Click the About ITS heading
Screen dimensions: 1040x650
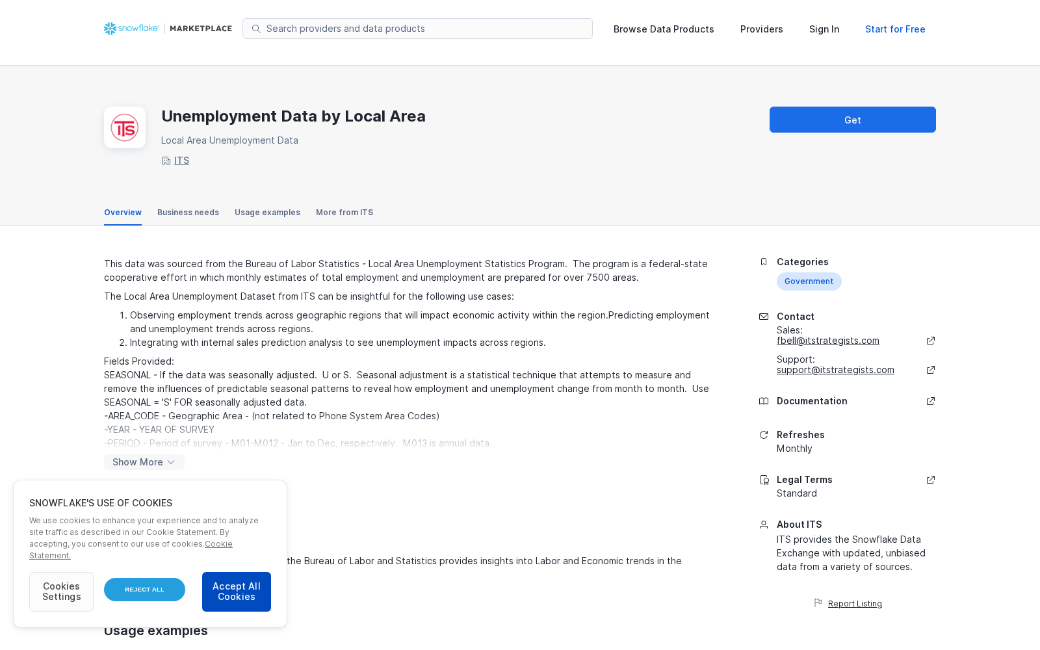point(799,525)
